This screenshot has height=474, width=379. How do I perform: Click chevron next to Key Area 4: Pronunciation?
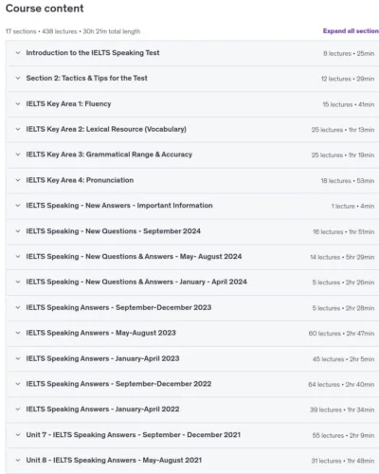pyautogui.click(x=18, y=180)
